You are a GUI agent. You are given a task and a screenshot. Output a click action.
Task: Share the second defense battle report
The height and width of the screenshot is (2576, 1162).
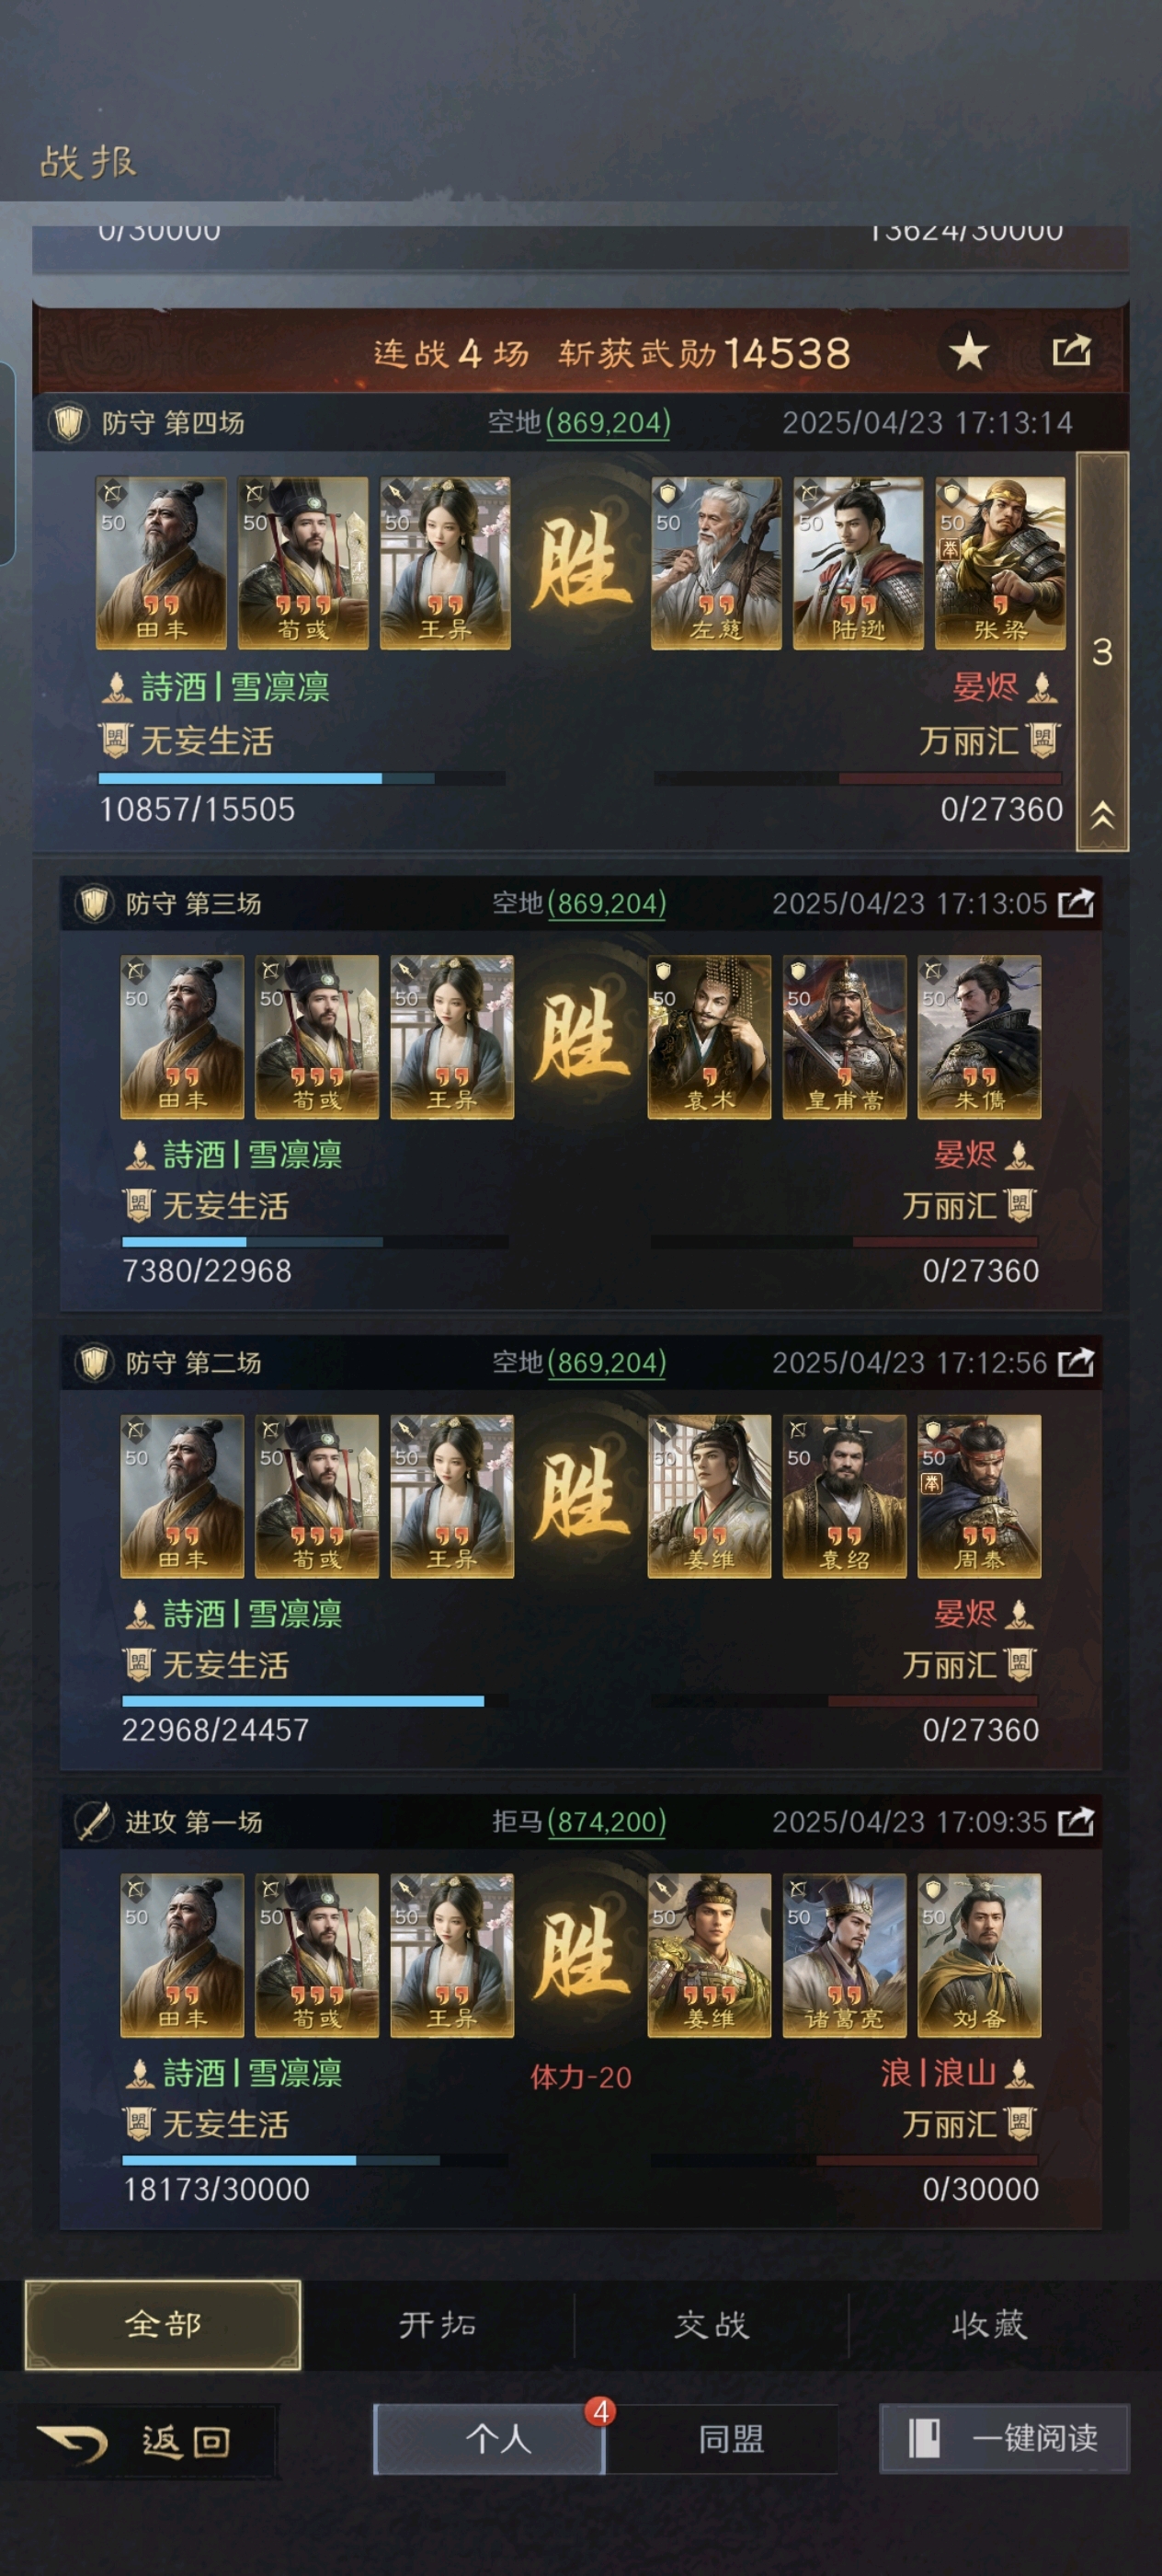1077,1362
